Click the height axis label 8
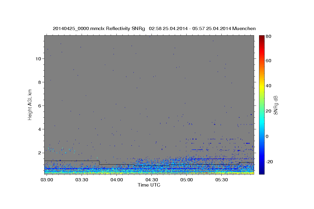This screenshot has width=314, height=209. tap(40, 82)
